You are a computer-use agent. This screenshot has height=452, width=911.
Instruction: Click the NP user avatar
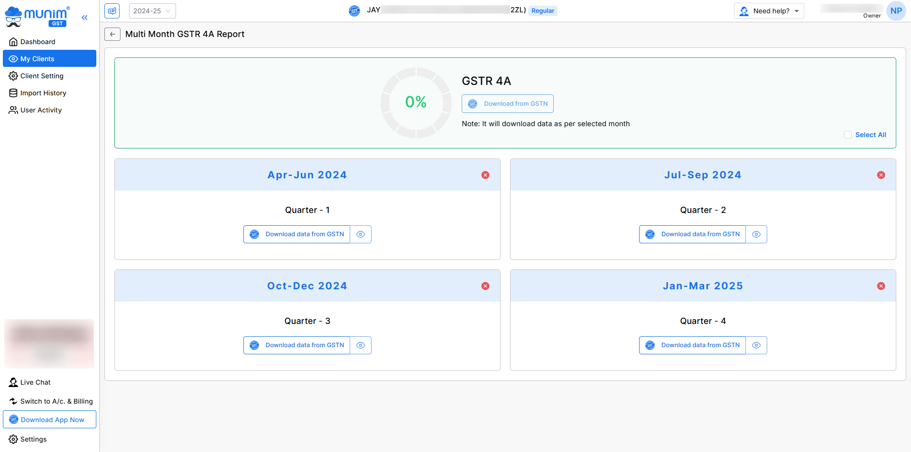896,11
